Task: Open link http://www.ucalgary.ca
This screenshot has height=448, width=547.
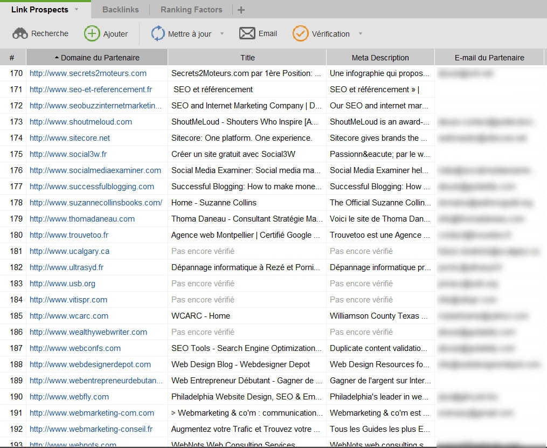Action: point(70,251)
